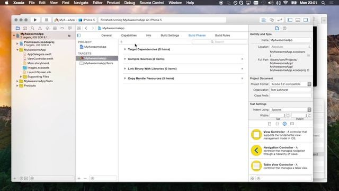Open the Symbol navigator
339x191 pixels.
[x=25, y=28]
